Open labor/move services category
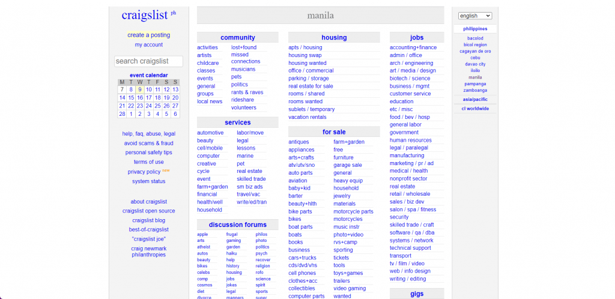Image resolution: width=615 pixels, height=299 pixels. 250,133
